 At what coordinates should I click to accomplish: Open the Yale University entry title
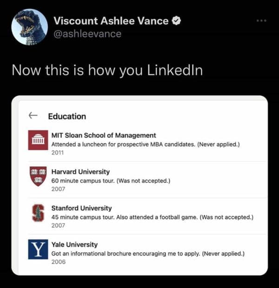[74, 244]
